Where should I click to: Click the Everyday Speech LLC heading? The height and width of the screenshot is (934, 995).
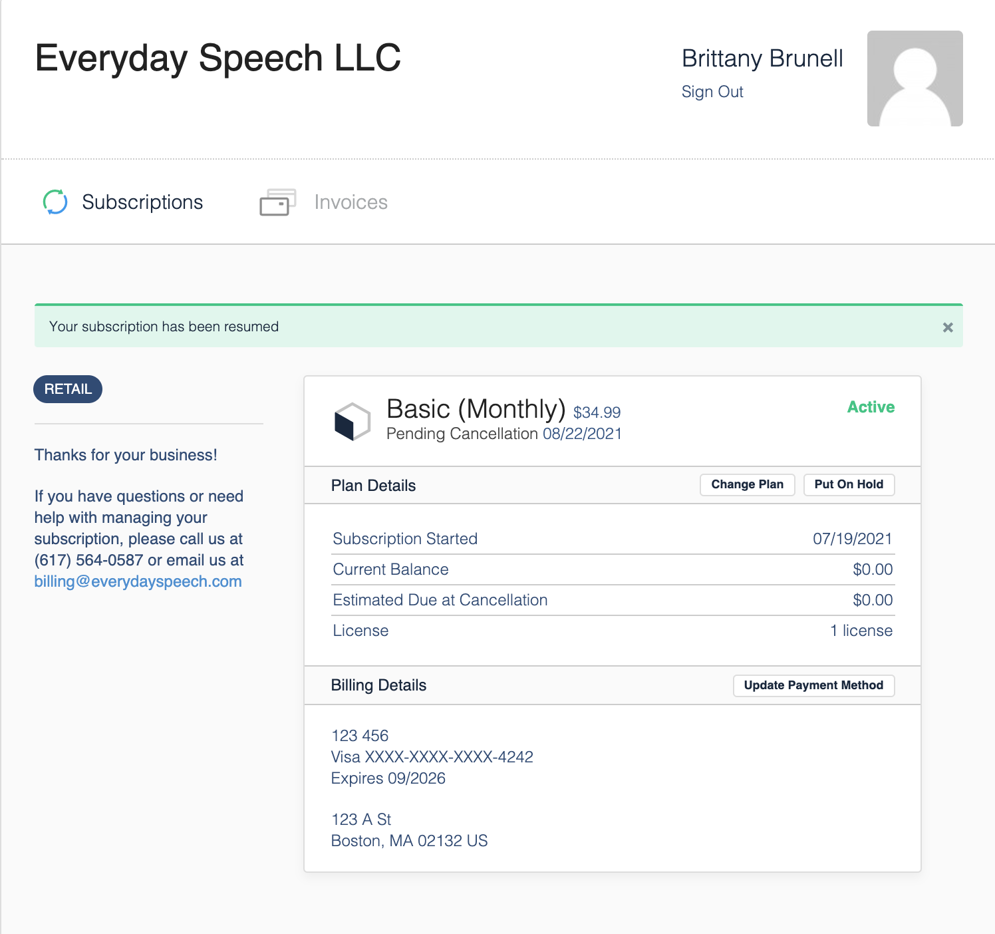(x=217, y=58)
